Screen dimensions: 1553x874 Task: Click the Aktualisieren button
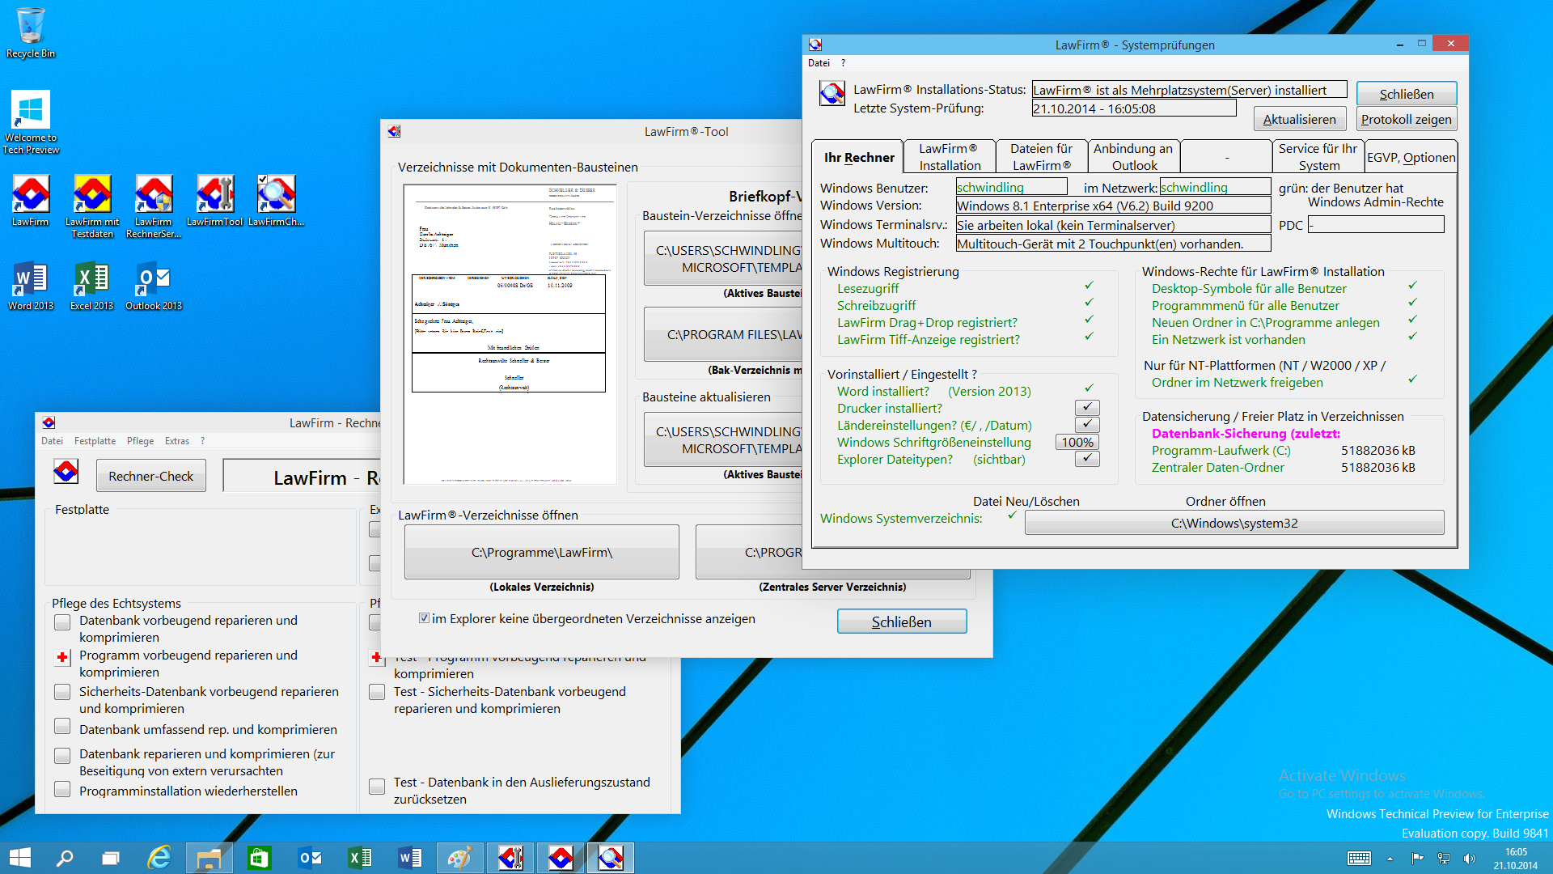coord(1299,119)
